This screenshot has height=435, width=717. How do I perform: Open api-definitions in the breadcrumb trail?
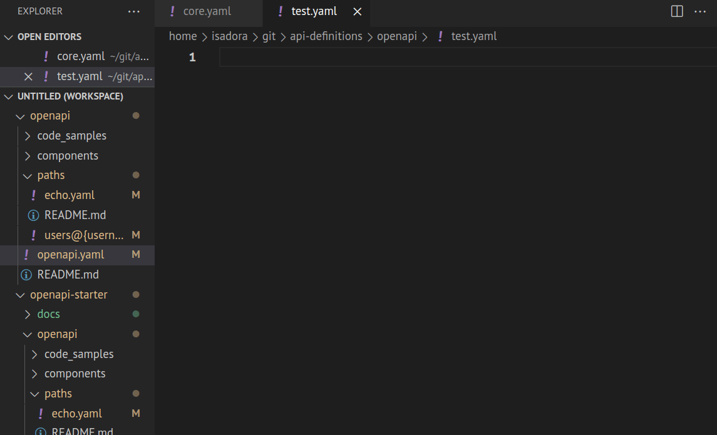click(326, 36)
